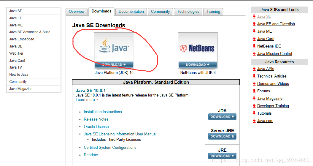Image resolution: width=313 pixels, height=166 pixels.
Task: Open Java TV sidebar item
Action: pyautogui.click(x=33, y=67)
